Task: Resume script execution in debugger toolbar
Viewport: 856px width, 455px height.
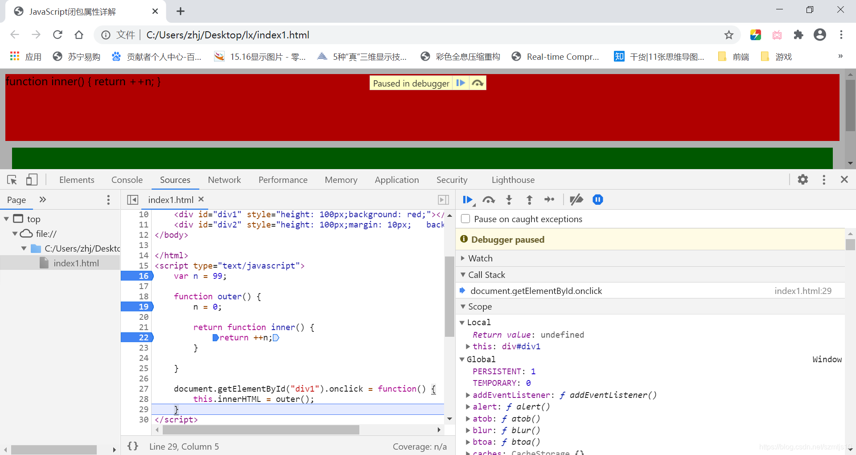Action: click(x=468, y=200)
